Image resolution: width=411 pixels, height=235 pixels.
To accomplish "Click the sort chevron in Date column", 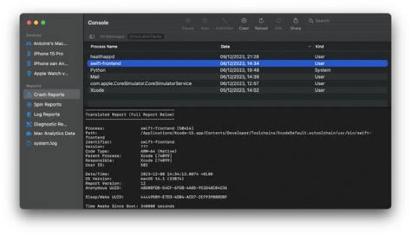I will tap(309, 47).
